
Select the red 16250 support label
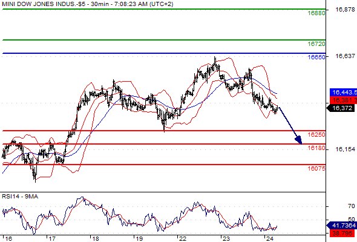click(316, 134)
